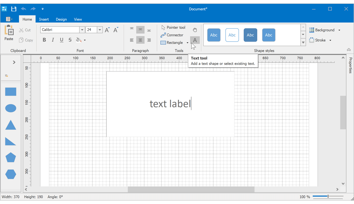Select the ellipse shape in the shapes sidebar

[11, 108]
